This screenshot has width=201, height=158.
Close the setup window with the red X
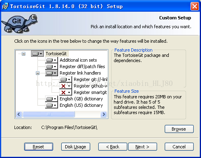pyautogui.click(x=195, y=6)
